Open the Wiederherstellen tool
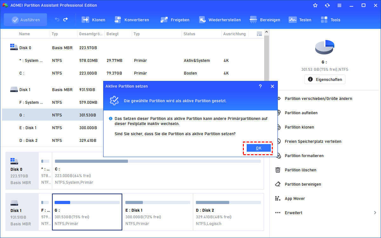Viewport: 381px width, 238px height. pyautogui.click(x=220, y=20)
